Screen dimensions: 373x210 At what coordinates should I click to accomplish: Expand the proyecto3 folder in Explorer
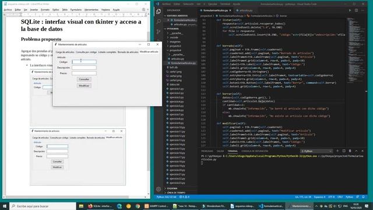tap(175, 46)
